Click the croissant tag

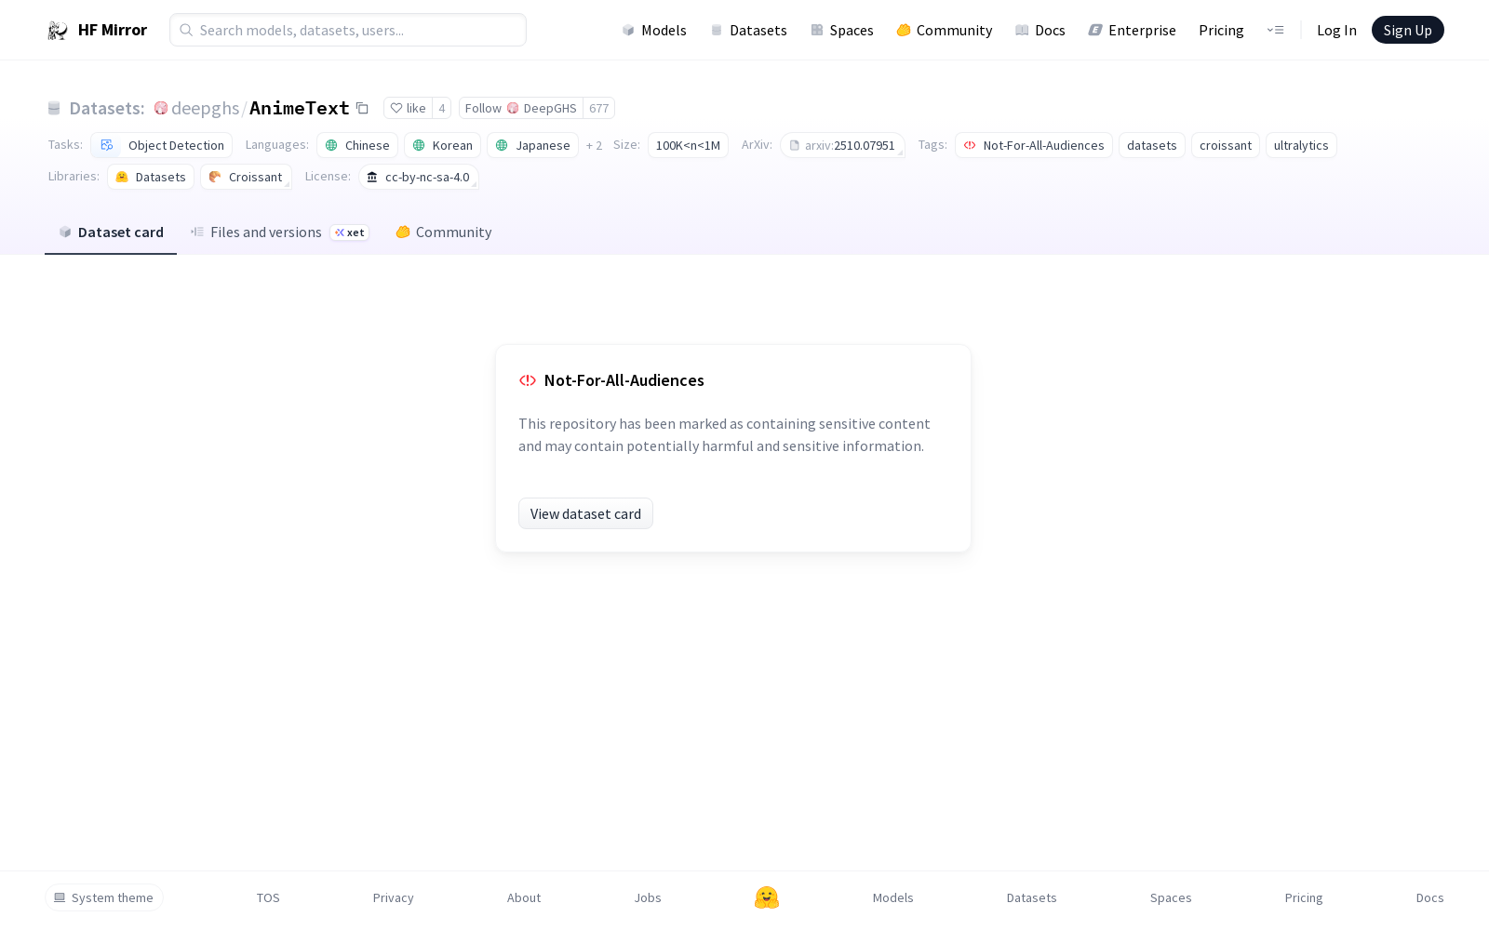coord(1226,145)
